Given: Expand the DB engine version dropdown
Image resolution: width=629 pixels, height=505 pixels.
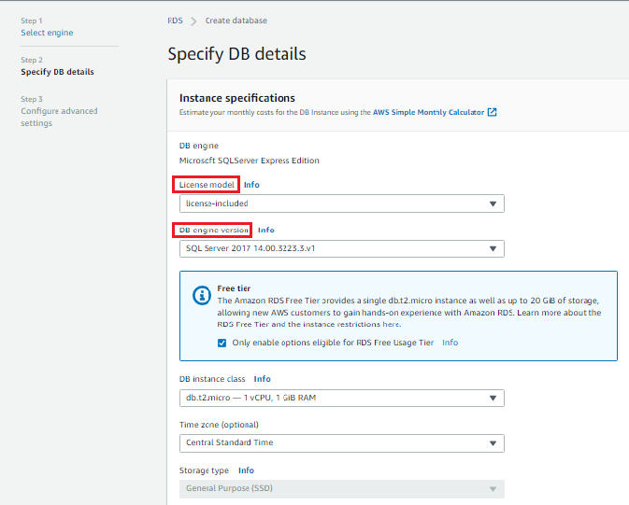Looking at the screenshot, I should 341,248.
